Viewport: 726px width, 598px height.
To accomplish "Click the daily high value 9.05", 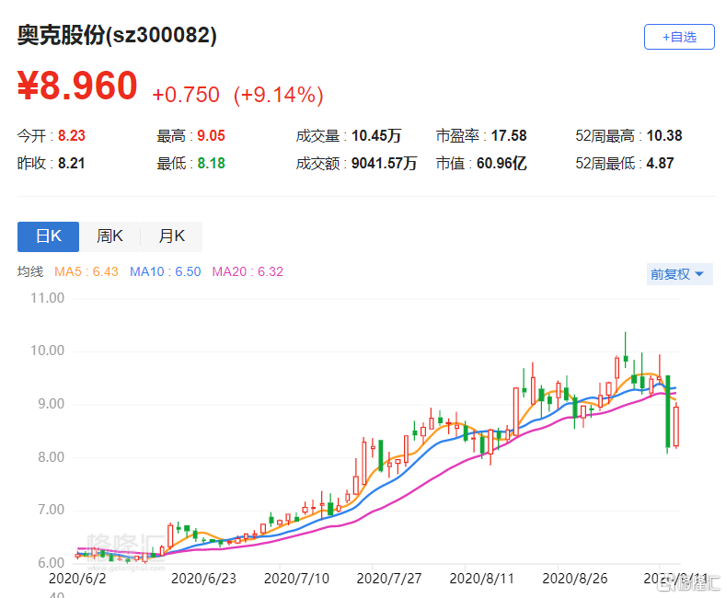I will click(x=211, y=135).
